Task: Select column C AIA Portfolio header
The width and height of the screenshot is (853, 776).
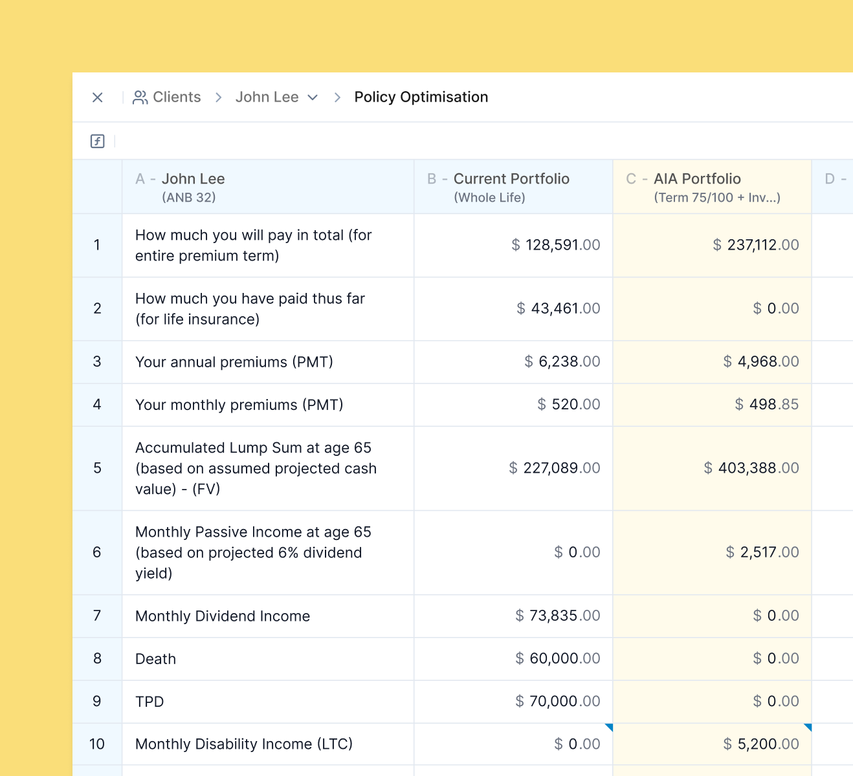Action: tap(711, 187)
